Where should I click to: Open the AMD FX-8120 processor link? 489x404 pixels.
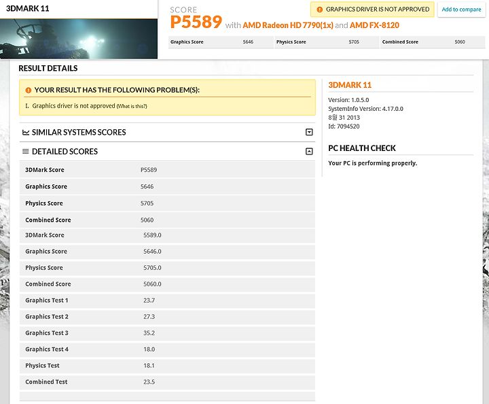(x=374, y=25)
